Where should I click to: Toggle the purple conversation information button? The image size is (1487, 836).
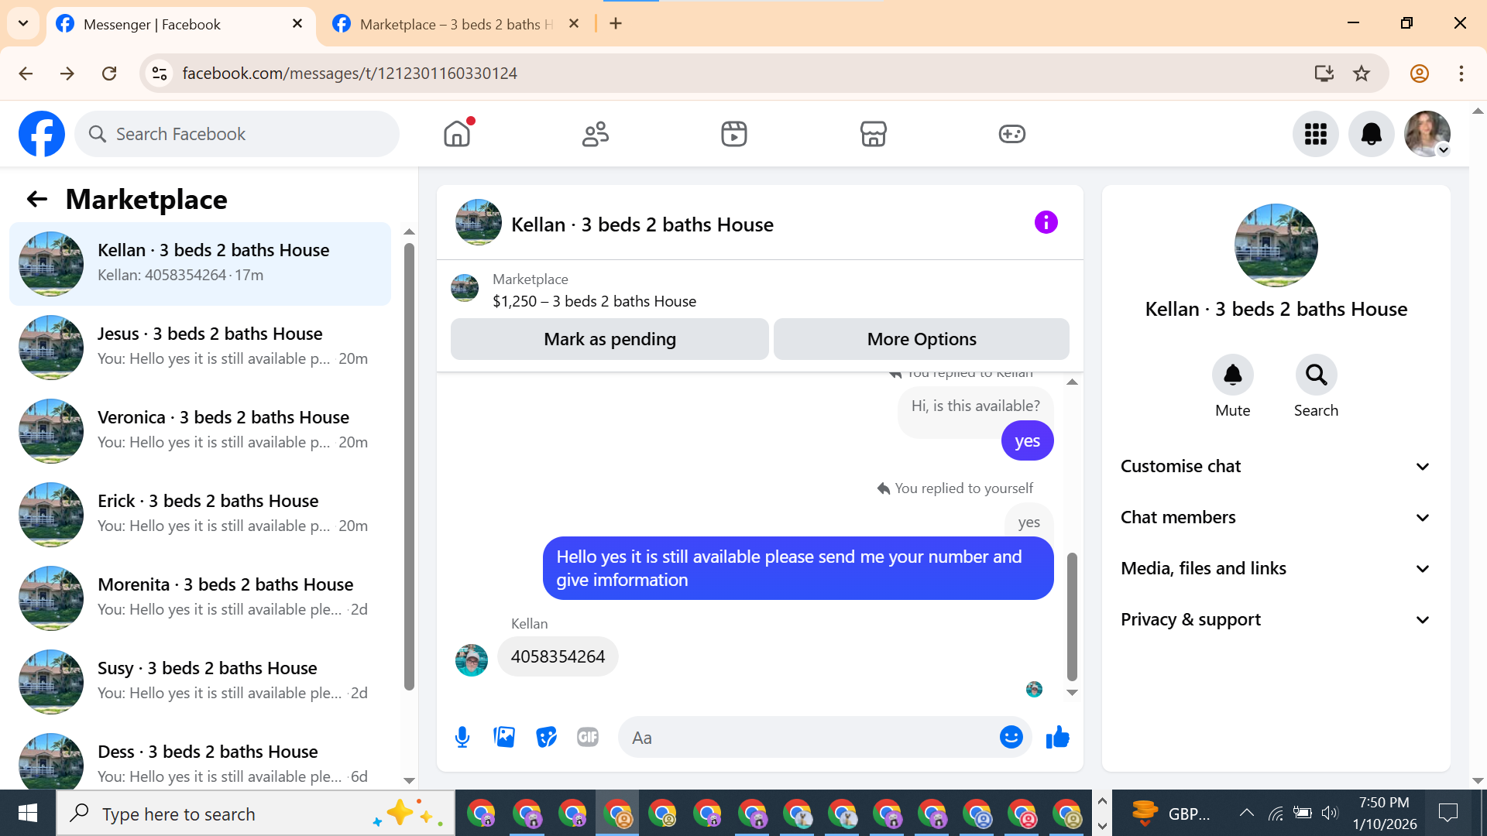[1046, 223]
